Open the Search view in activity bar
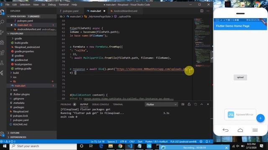Viewport: 268px width, 150px height. 2,22
